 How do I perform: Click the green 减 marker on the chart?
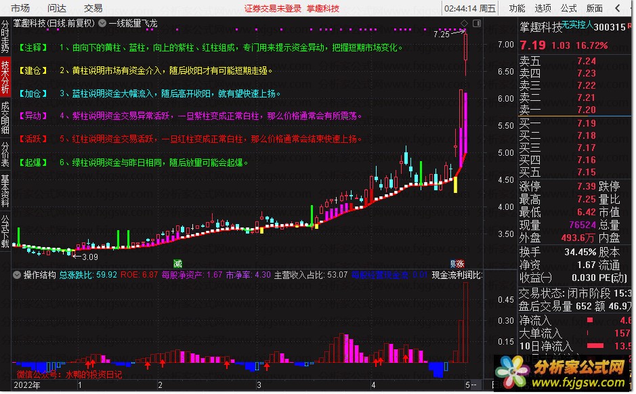click(177, 263)
